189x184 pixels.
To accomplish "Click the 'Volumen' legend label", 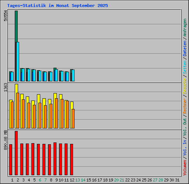I will (x=185, y=168).
